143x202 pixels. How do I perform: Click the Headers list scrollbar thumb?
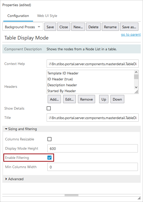[136, 77]
